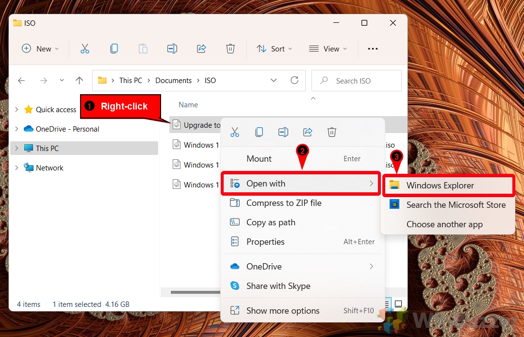Go forward with the right arrow

(44, 81)
